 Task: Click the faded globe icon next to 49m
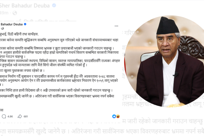tap(15, 13)
